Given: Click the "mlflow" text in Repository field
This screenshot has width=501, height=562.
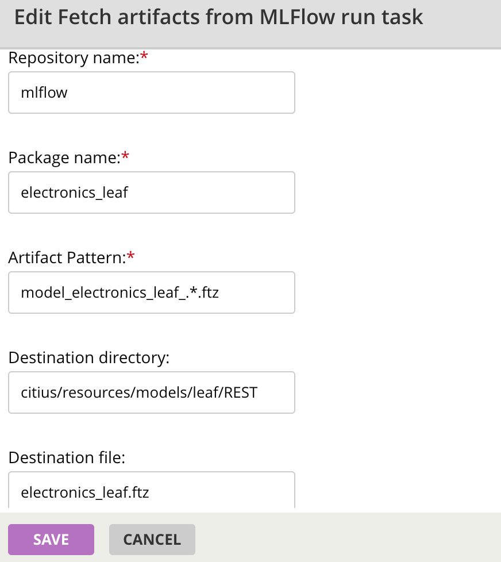Looking at the screenshot, I should click(x=44, y=93).
